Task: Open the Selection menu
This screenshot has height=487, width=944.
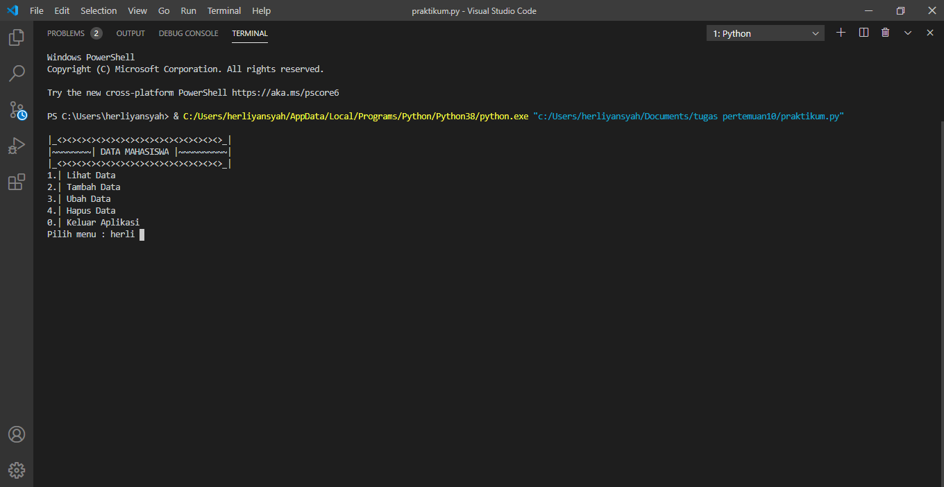Action: coord(99,10)
